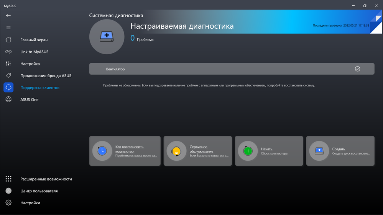Open Центр пользователя menu item
Image resolution: width=383 pixels, height=215 pixels.
tap(39, 191)
